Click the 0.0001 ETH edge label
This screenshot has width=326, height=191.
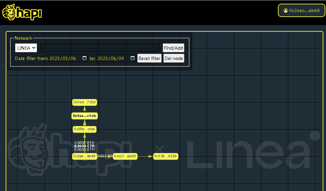click(x=85, y=143)
